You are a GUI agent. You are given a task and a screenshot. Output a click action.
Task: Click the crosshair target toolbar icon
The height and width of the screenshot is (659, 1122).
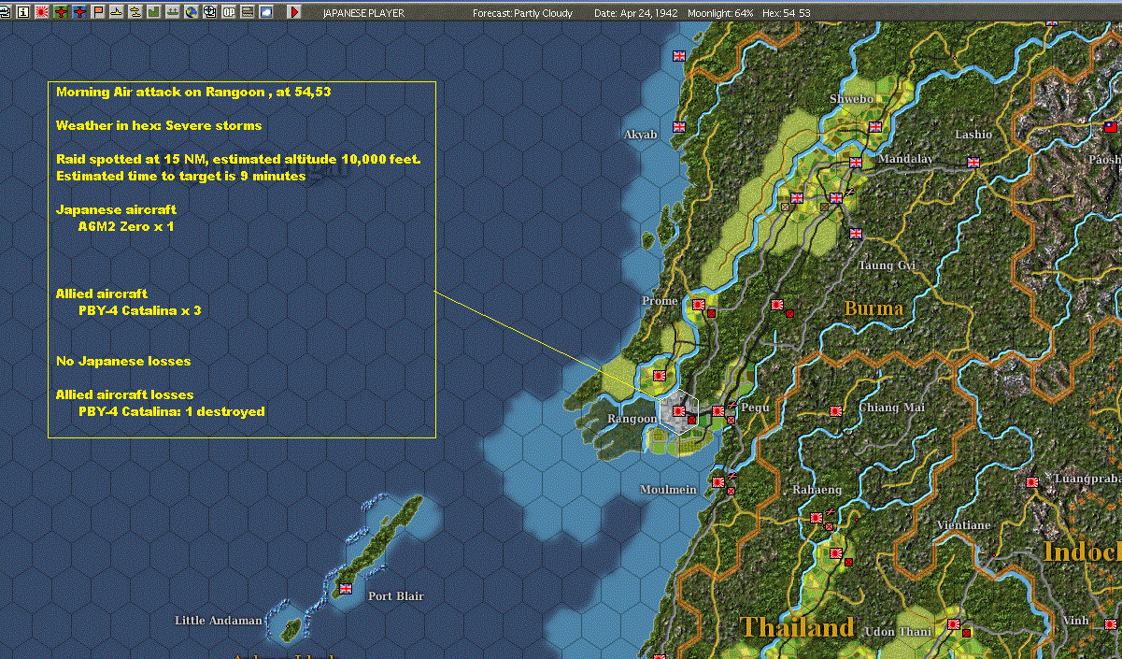pyautogui.click(x=210, y=12)
